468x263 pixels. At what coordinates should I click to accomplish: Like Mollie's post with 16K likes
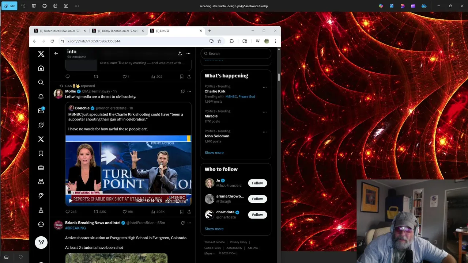(128, 211)
